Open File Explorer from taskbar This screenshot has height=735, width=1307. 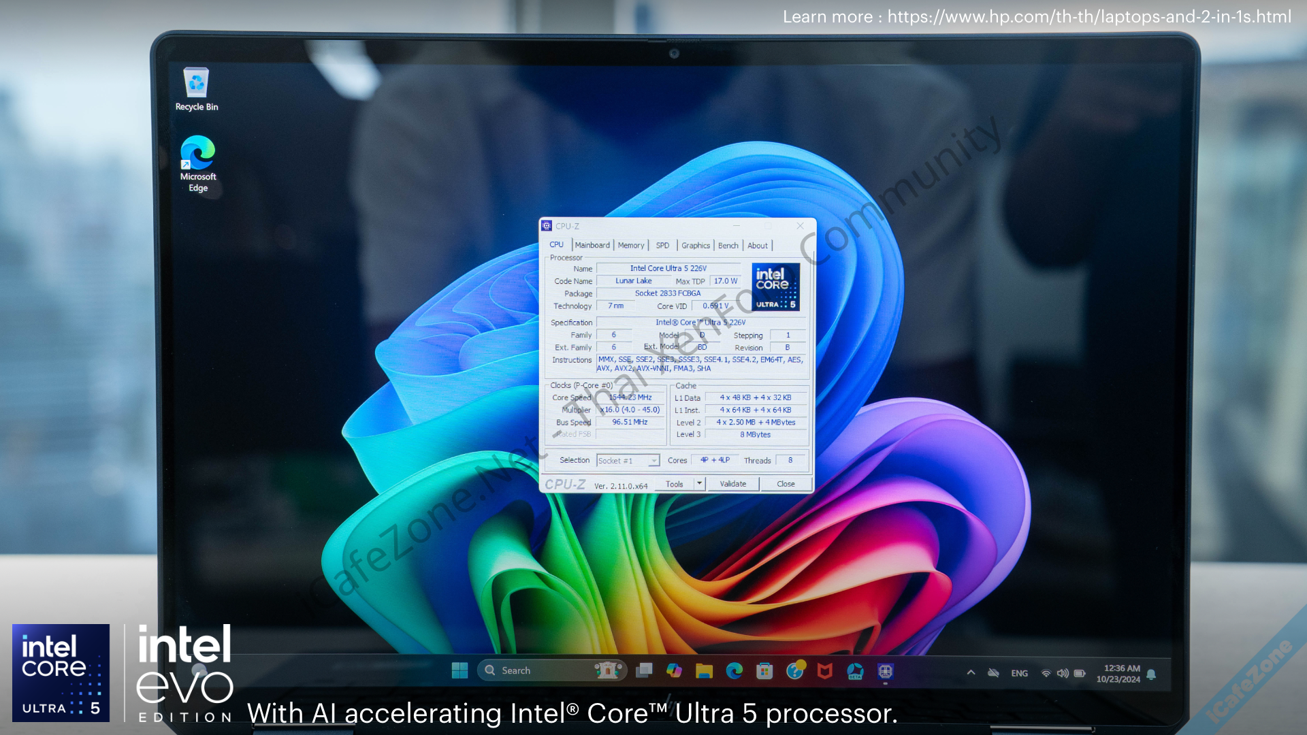(x=704, y=672)
